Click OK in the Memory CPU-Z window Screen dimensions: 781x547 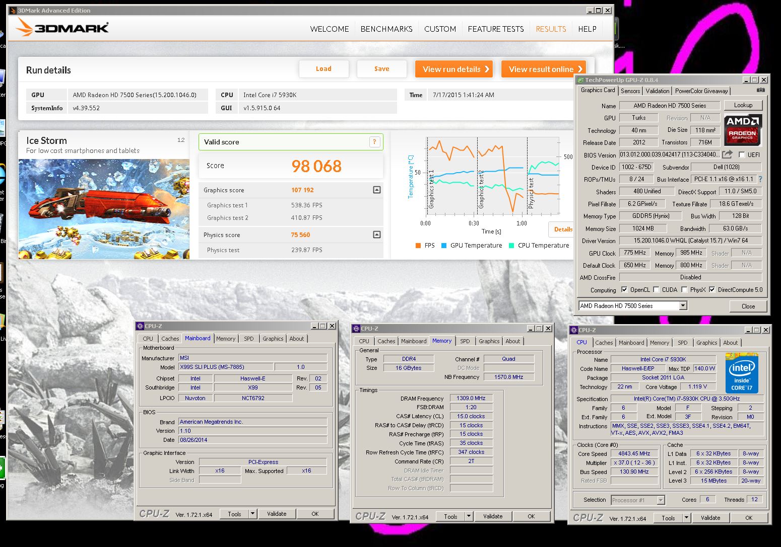tap(531, 516)
